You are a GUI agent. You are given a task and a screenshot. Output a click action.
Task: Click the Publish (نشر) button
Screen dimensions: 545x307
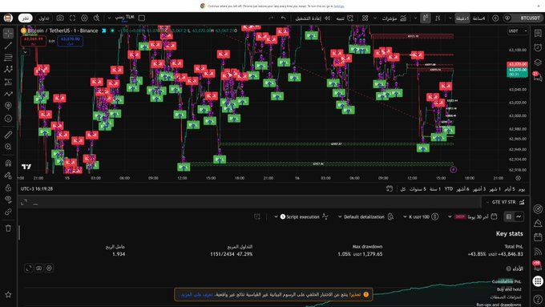[26, 18]
